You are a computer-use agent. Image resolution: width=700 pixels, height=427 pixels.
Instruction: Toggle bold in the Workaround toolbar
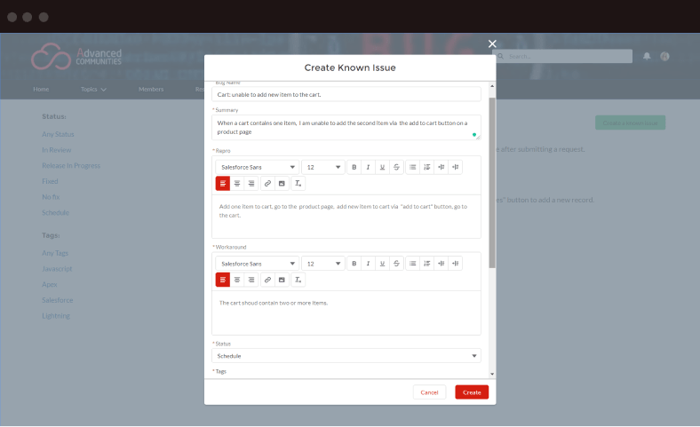click(x=354, y=264)
